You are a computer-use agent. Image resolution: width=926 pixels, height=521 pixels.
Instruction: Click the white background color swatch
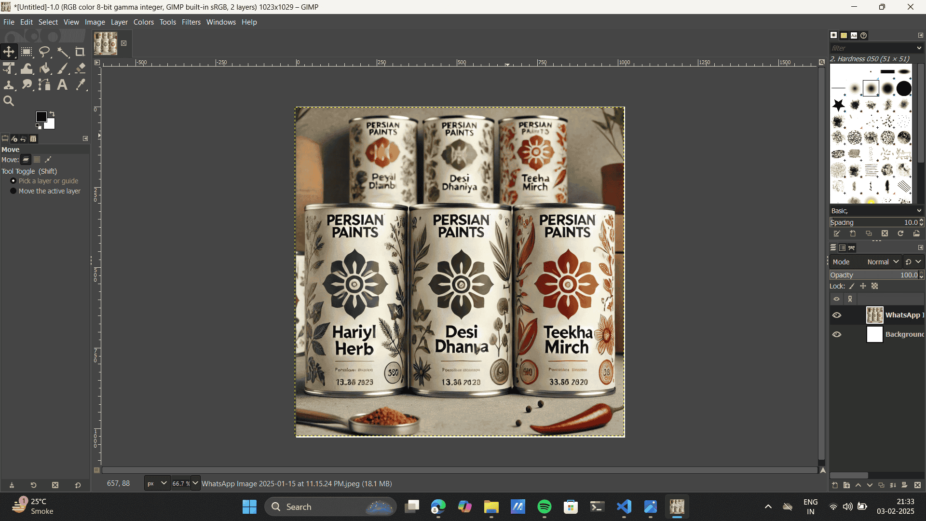(51, 125)
